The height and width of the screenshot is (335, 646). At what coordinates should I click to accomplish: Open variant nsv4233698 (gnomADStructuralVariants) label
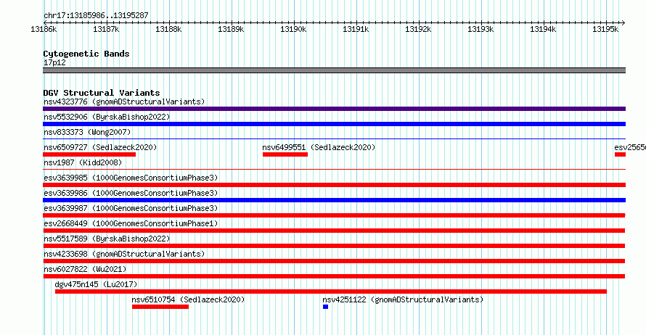[124, 255]
